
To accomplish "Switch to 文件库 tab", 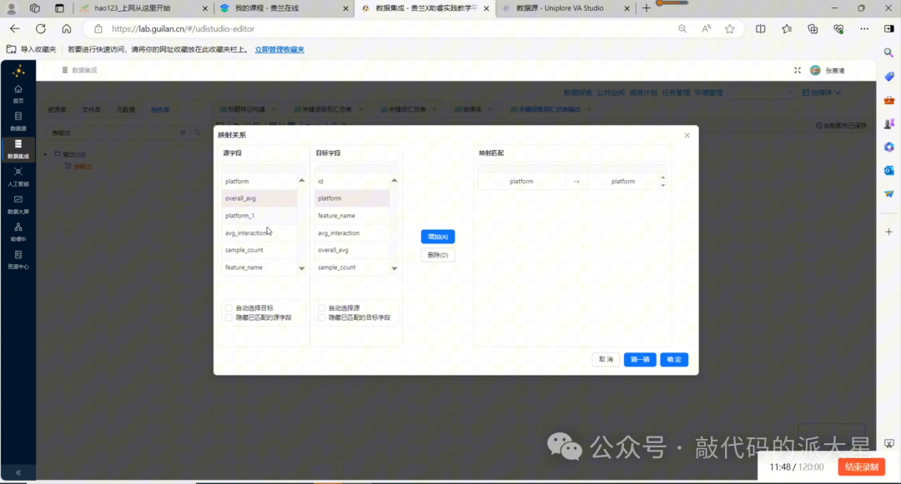I will point(92,109).
